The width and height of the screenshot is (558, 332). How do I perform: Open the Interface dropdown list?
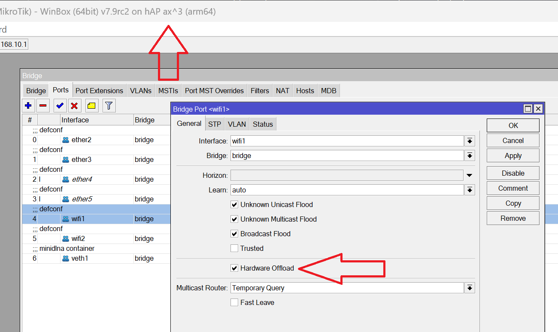[470, 141]
